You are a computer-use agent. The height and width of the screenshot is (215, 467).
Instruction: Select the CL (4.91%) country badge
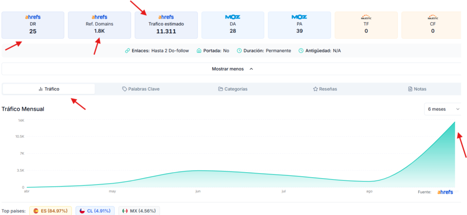[95, 211]
